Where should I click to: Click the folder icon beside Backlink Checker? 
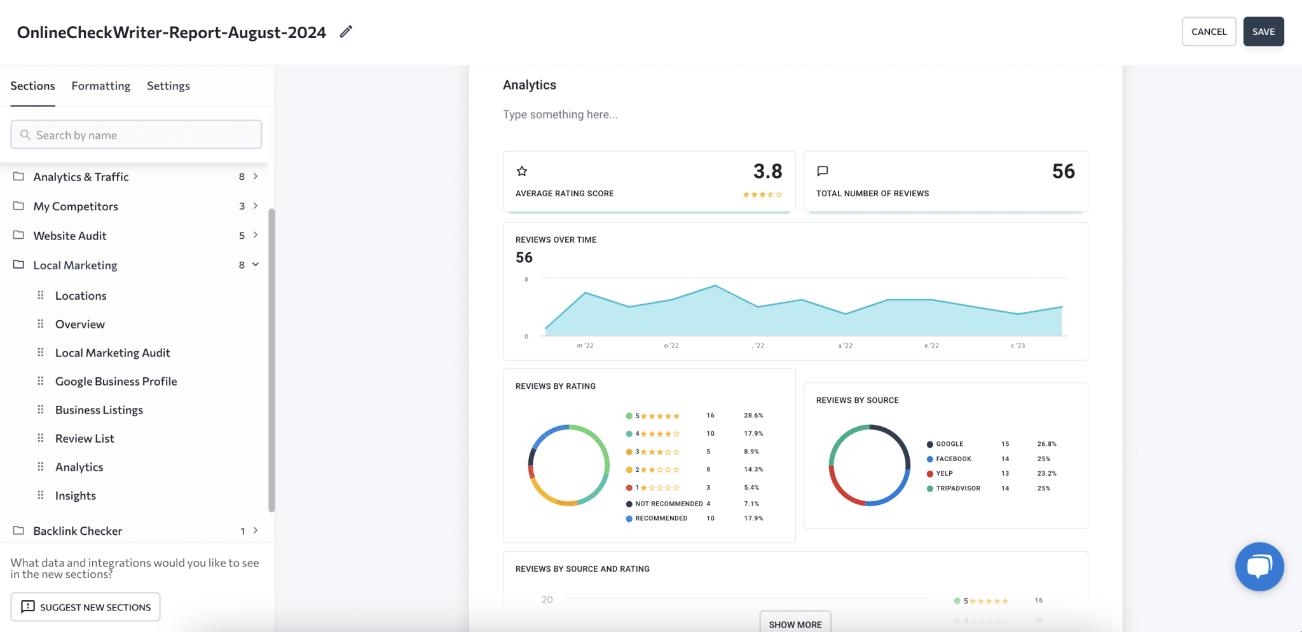[18, 530]
